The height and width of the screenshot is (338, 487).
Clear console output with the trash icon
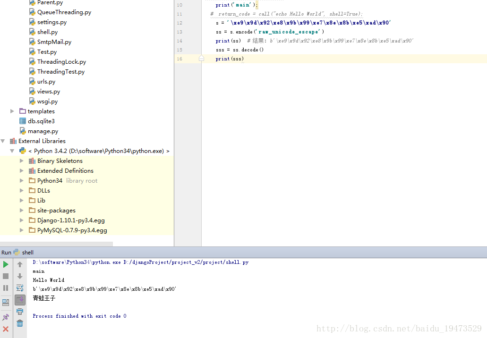(20, 323)
